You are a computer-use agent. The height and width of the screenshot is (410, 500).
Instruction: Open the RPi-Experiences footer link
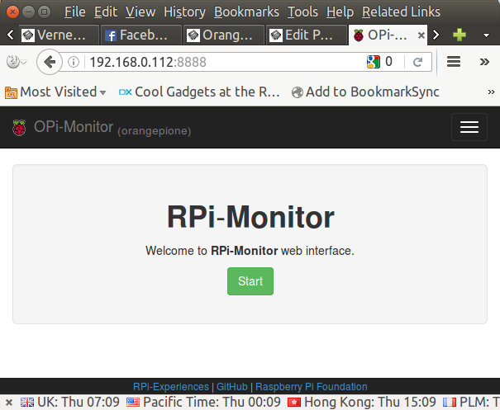[170, 387]
